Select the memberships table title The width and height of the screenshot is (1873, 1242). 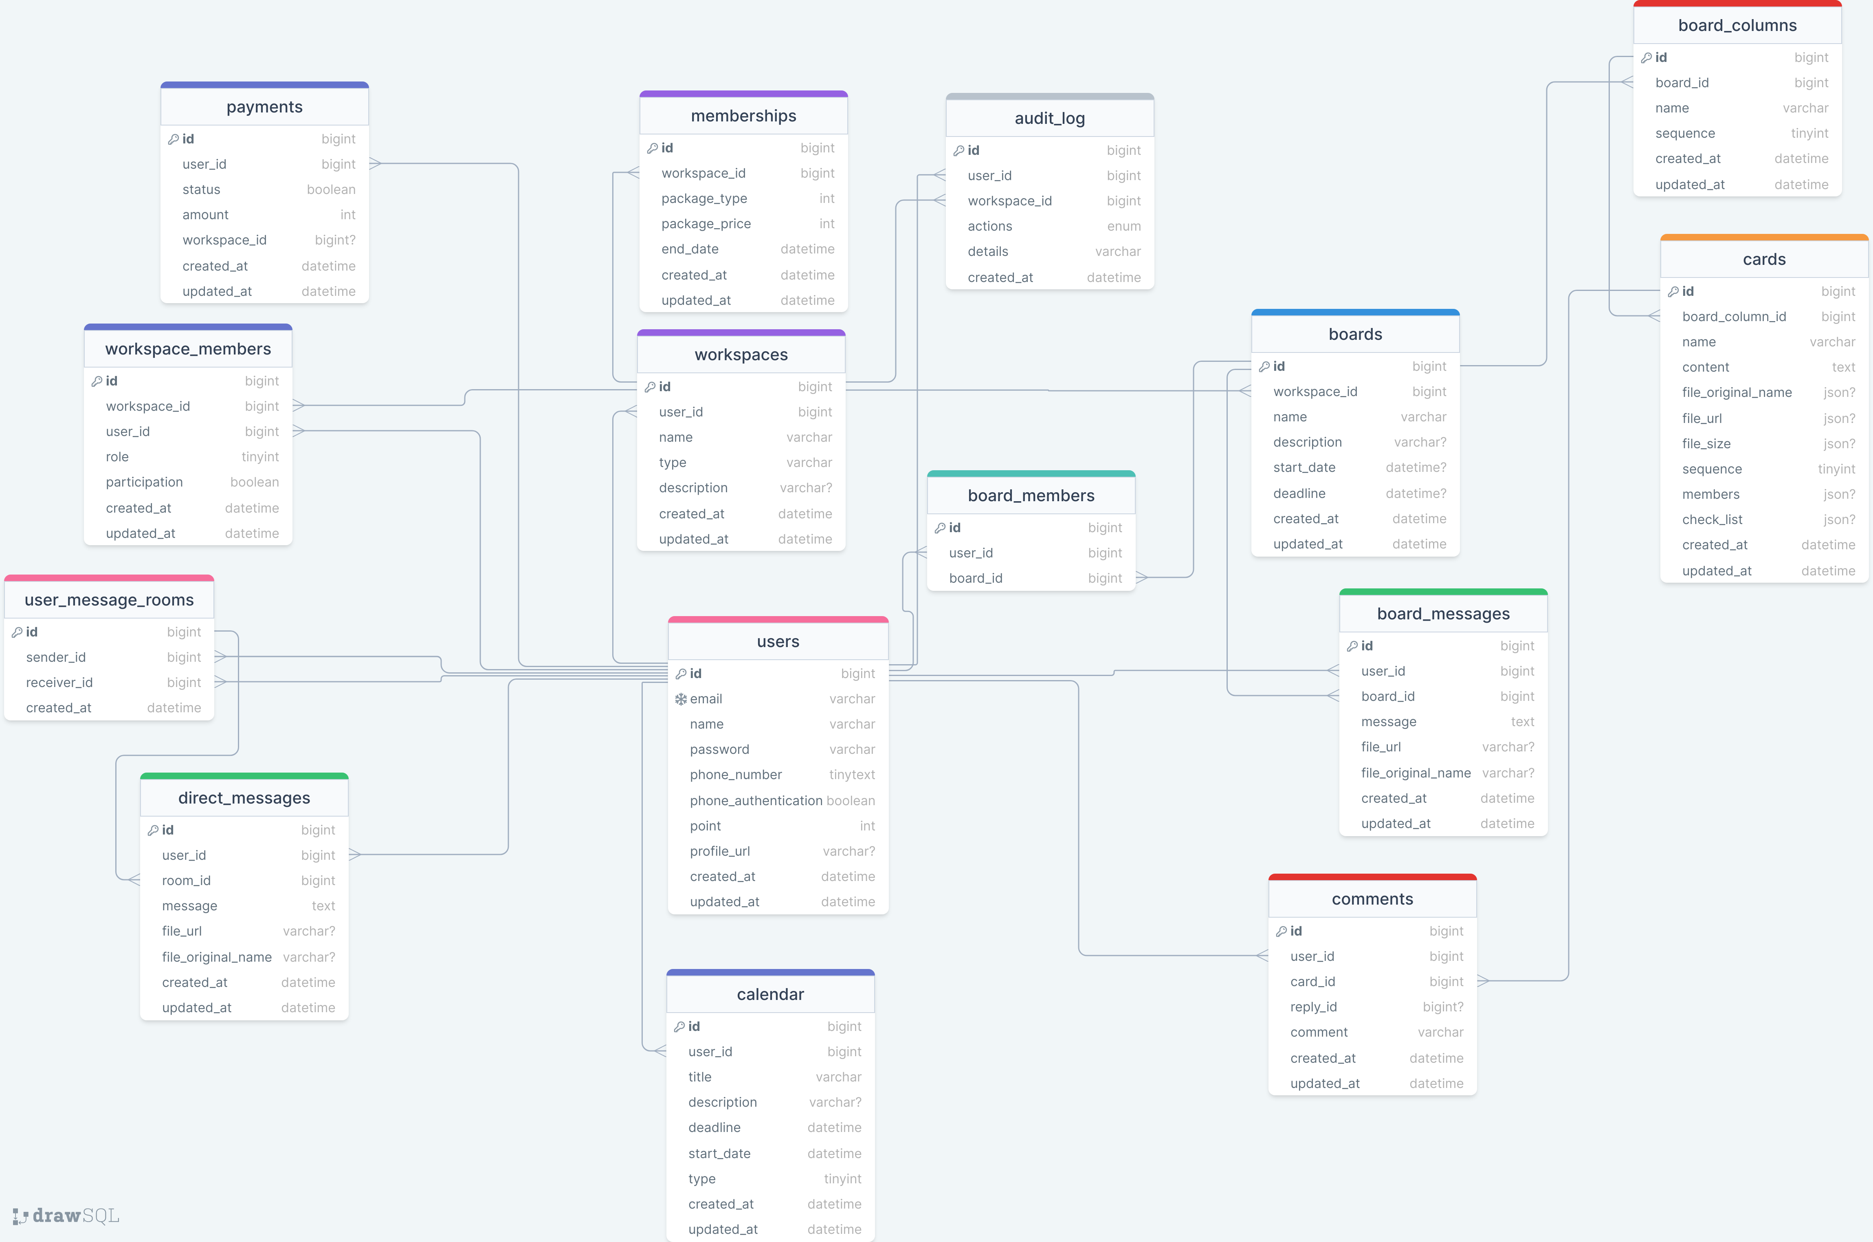click(743, 117)
